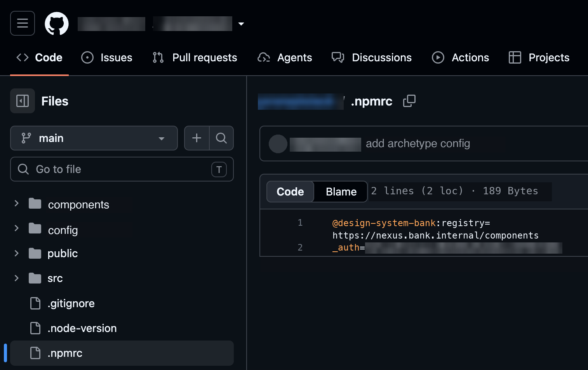The width and height of the screenshot is (588, 370).
Task: Go to the Actions tab
Action: [x=461, y=57]
